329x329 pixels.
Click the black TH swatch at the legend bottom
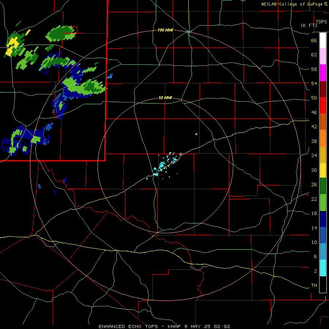pyautogui.click(x=323, y=284)
